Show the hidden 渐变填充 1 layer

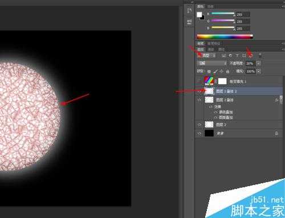point(199,81)
